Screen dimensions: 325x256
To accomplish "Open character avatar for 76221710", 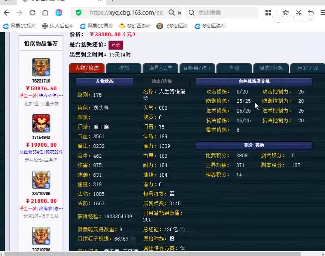I will pyautogui.click(x=41, y=67).
